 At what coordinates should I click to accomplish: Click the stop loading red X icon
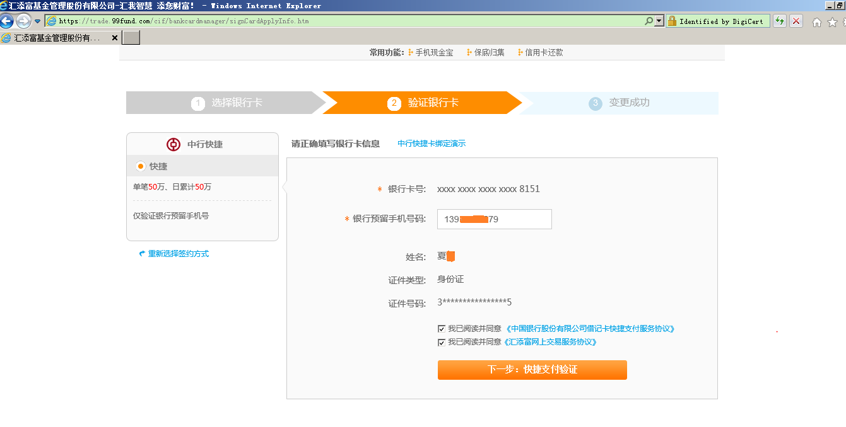pyautogui.click(x=796, y=21)
